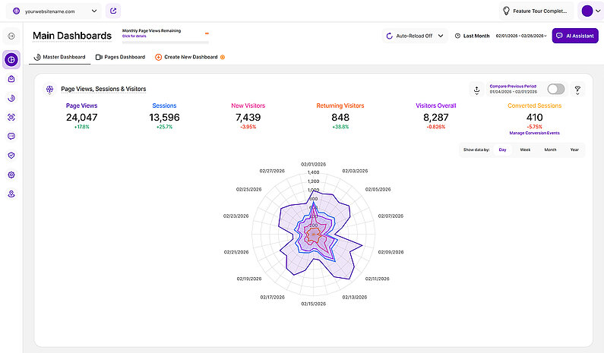Screen dimensions: 604x353
Task: Open the filter icon on chart panel
Action: tap(577, 90)
